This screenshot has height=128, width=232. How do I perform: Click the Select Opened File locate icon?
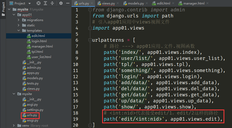(39, 3)
